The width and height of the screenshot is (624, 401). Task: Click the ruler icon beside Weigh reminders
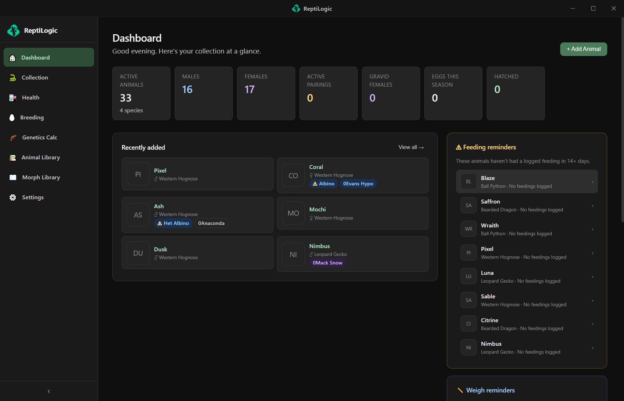pos(460,390)
